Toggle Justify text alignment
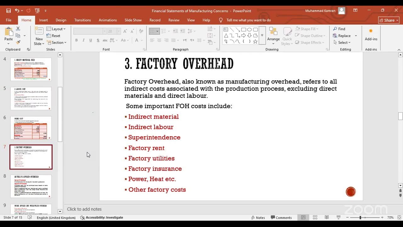The image size is (403, 227). 173,40
